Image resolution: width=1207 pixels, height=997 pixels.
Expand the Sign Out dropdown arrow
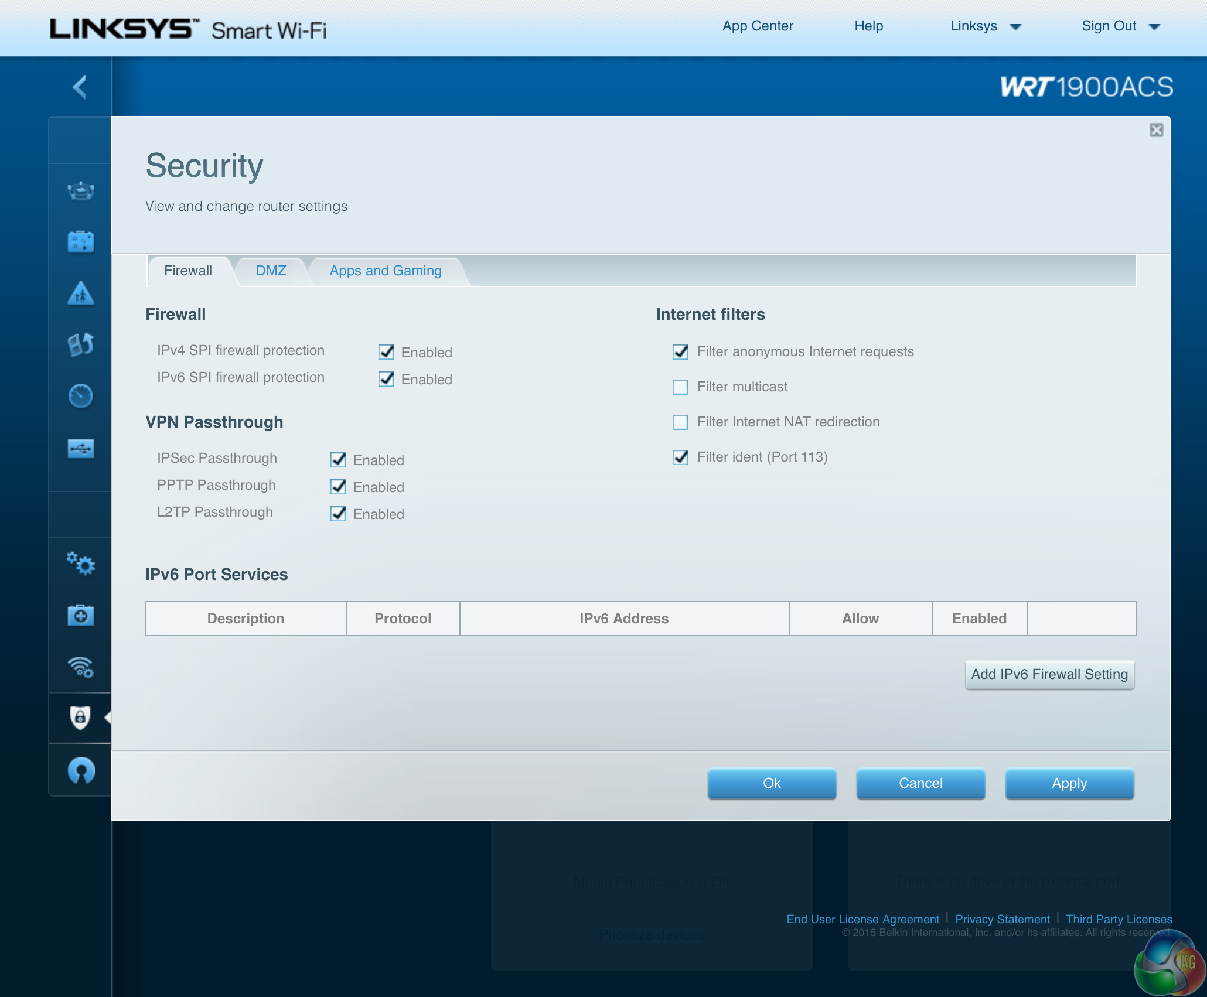(x=1154, y=27)
